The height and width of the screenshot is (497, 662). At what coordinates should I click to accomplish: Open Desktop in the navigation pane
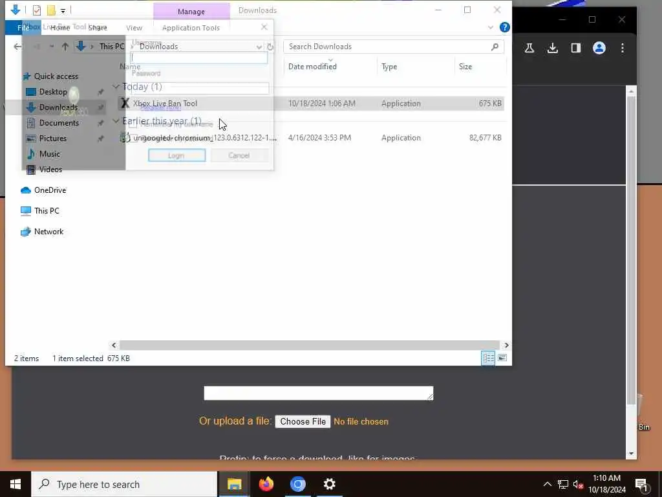point(53,92)
